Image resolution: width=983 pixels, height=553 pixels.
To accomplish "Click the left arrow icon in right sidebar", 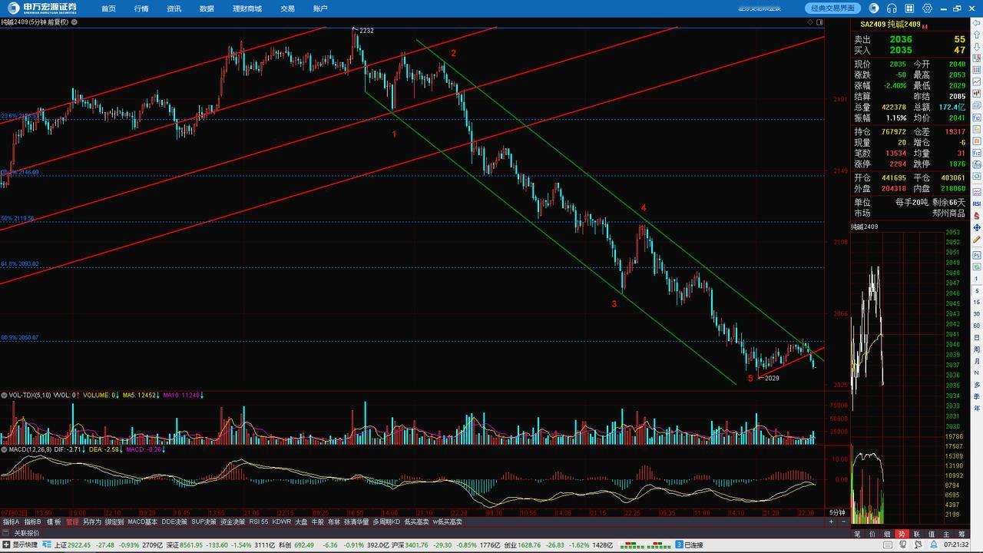I will [x=976, y=23].
